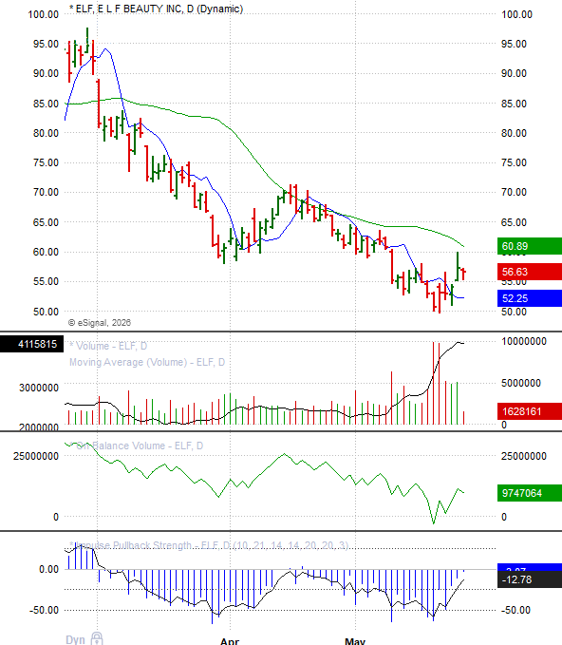Click the 2000000 volume axis label

(x=39, y=427)
